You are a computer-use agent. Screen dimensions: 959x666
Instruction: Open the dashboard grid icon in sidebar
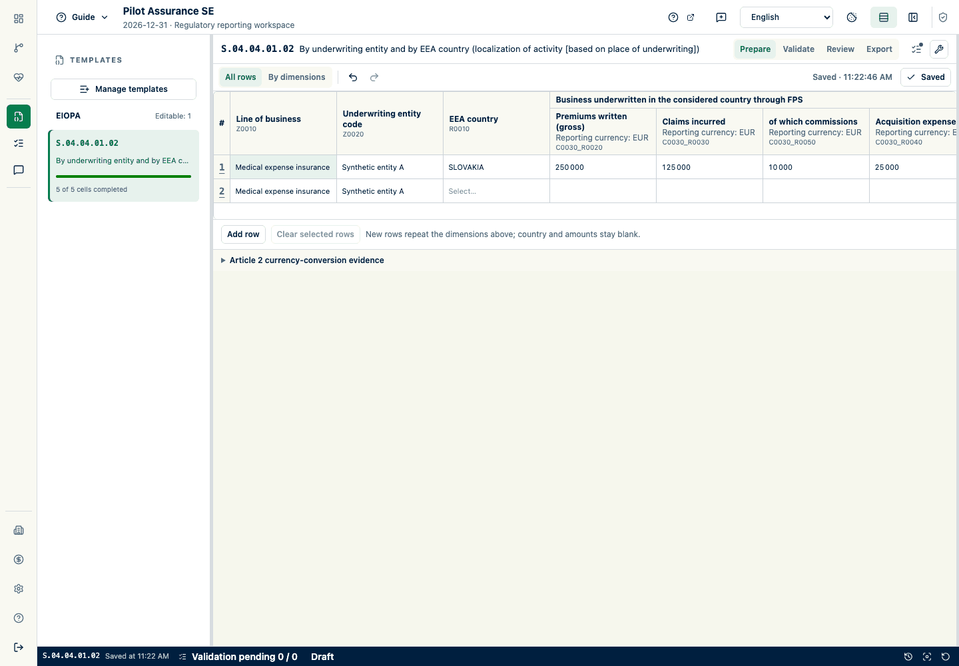click(19, 19)
